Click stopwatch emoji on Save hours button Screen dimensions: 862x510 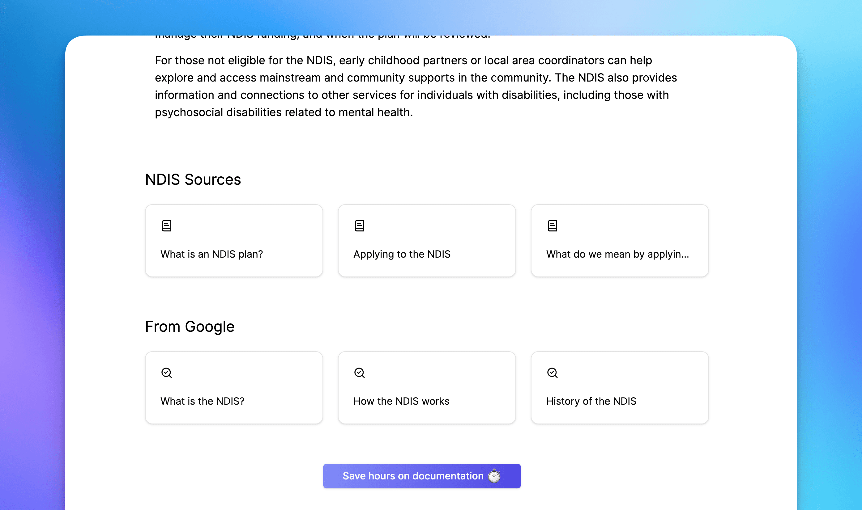click(x=494, y=476)
